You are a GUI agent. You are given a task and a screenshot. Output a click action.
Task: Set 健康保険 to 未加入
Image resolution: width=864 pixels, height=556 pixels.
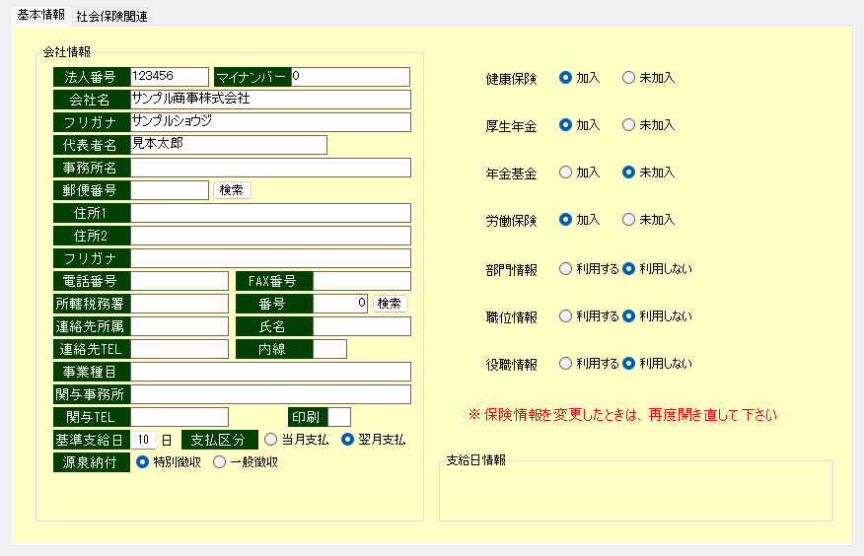(629, 78)
